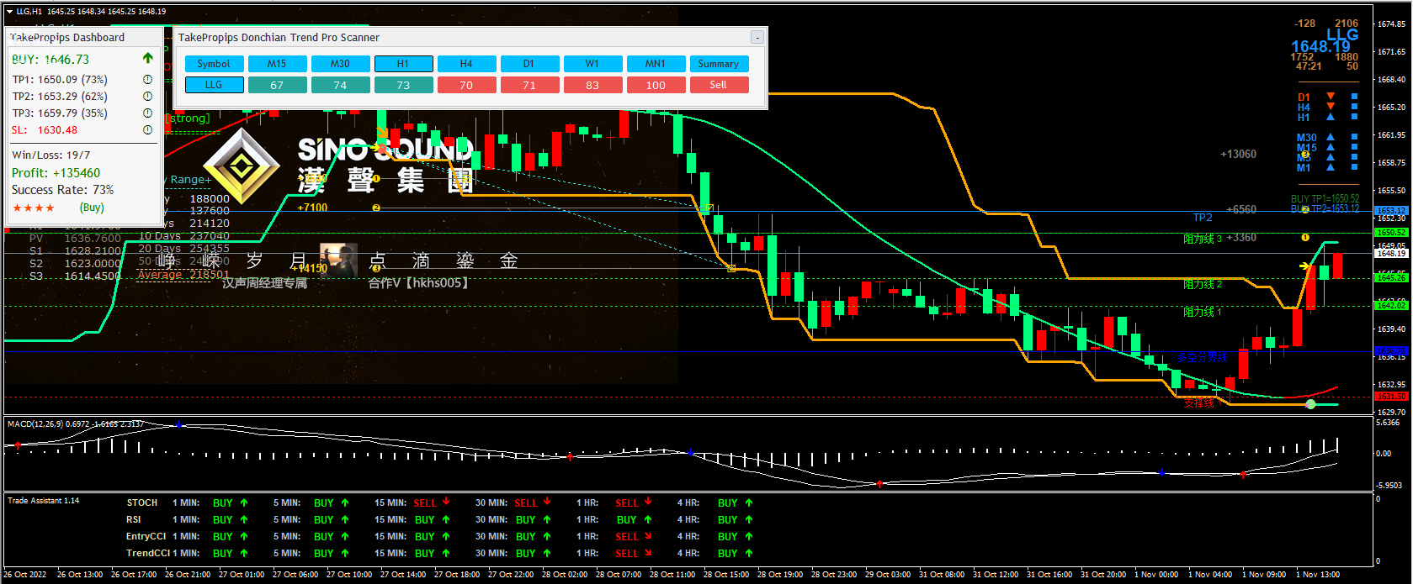Click the green 67 M15 score cell
This screenshot has width=1413, height=584.
(277, 85)
